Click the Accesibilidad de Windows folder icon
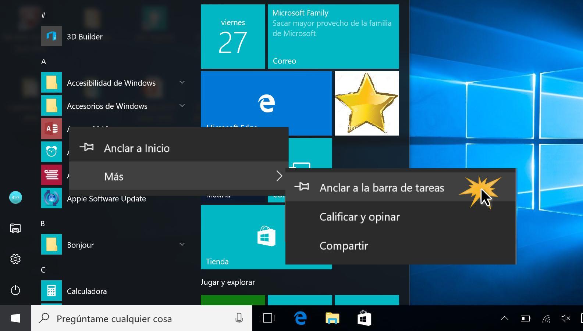 (51, 82)
